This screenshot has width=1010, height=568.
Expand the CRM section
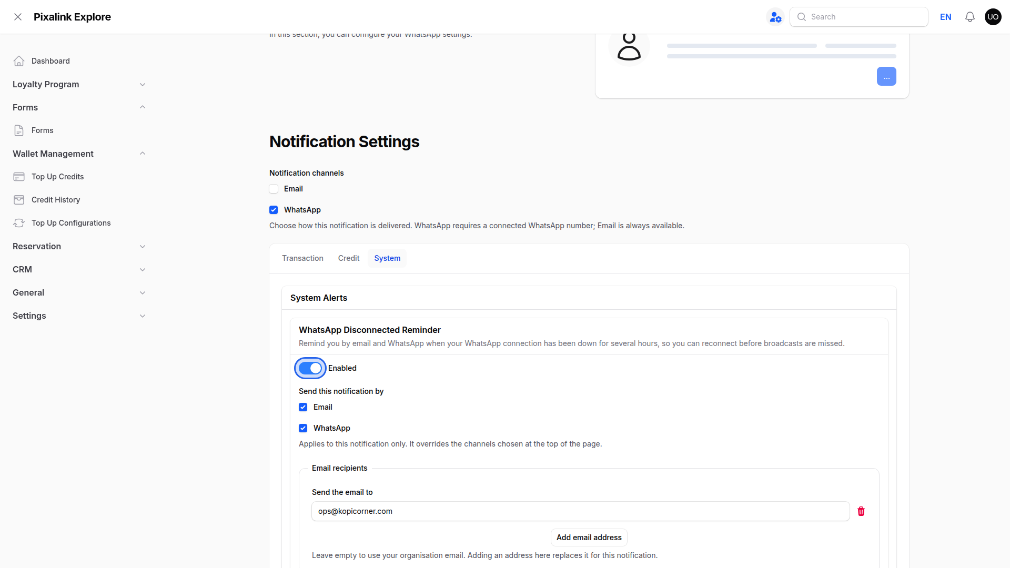point(79,269)
